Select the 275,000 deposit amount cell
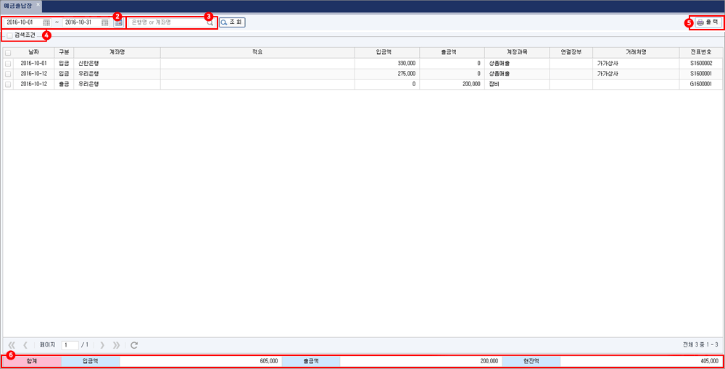Image resolution: width=725 pixels, height=369 pixels. click(386, 74)
